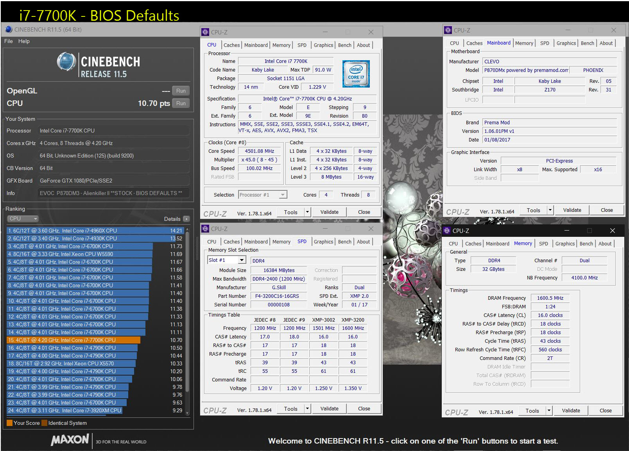Expand the Tools arrow in the SPD slot window
Screen dimensions: 629x451
point(307,409)
